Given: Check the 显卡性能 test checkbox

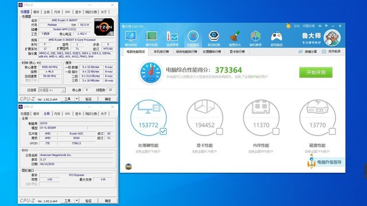Looking at the screenshot, I should click(220, 132).
